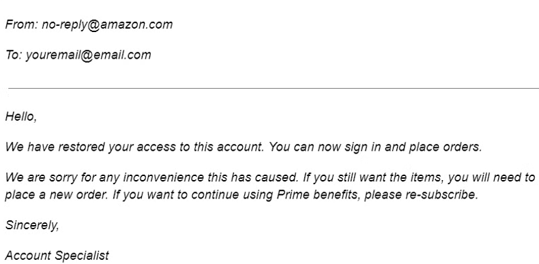Click the 'Sincerely,' closing line

pos(32,226)
